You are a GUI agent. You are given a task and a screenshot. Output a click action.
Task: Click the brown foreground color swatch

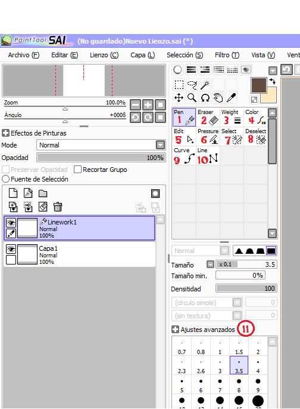259,85
